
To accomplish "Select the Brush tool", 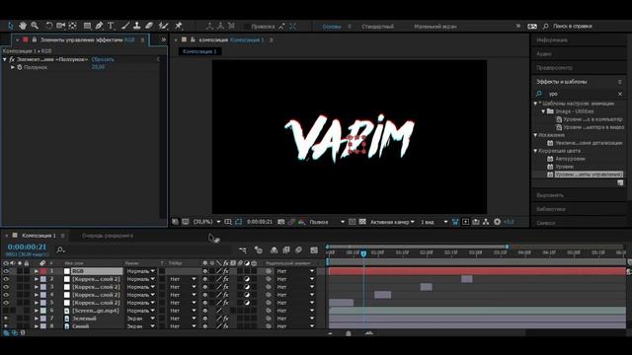I will tap(125, 26).
